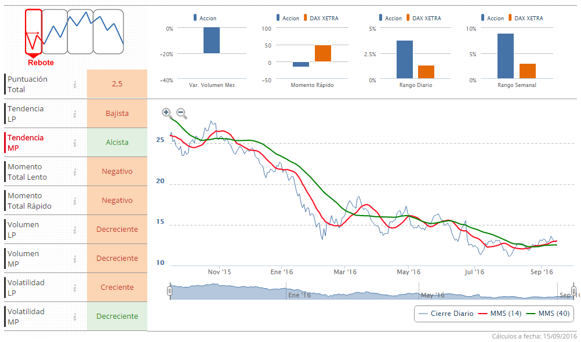Open info for Momento Total Rápido
The width and height of the screenshot is (581, 342).
75,201
